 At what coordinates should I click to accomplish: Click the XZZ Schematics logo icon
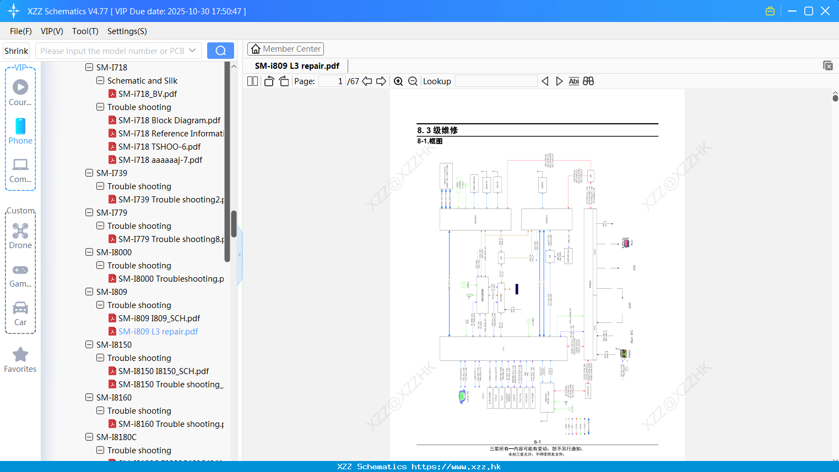tap(14, 11)
